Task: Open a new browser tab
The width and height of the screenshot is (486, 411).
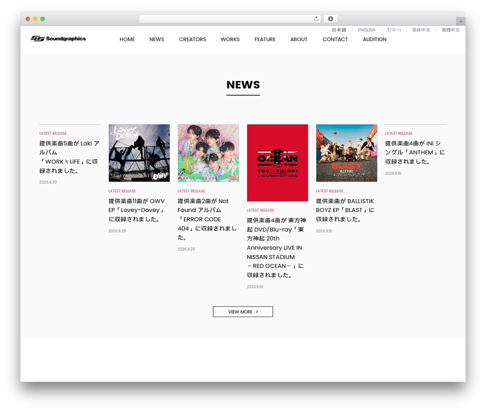Action: 461,22
